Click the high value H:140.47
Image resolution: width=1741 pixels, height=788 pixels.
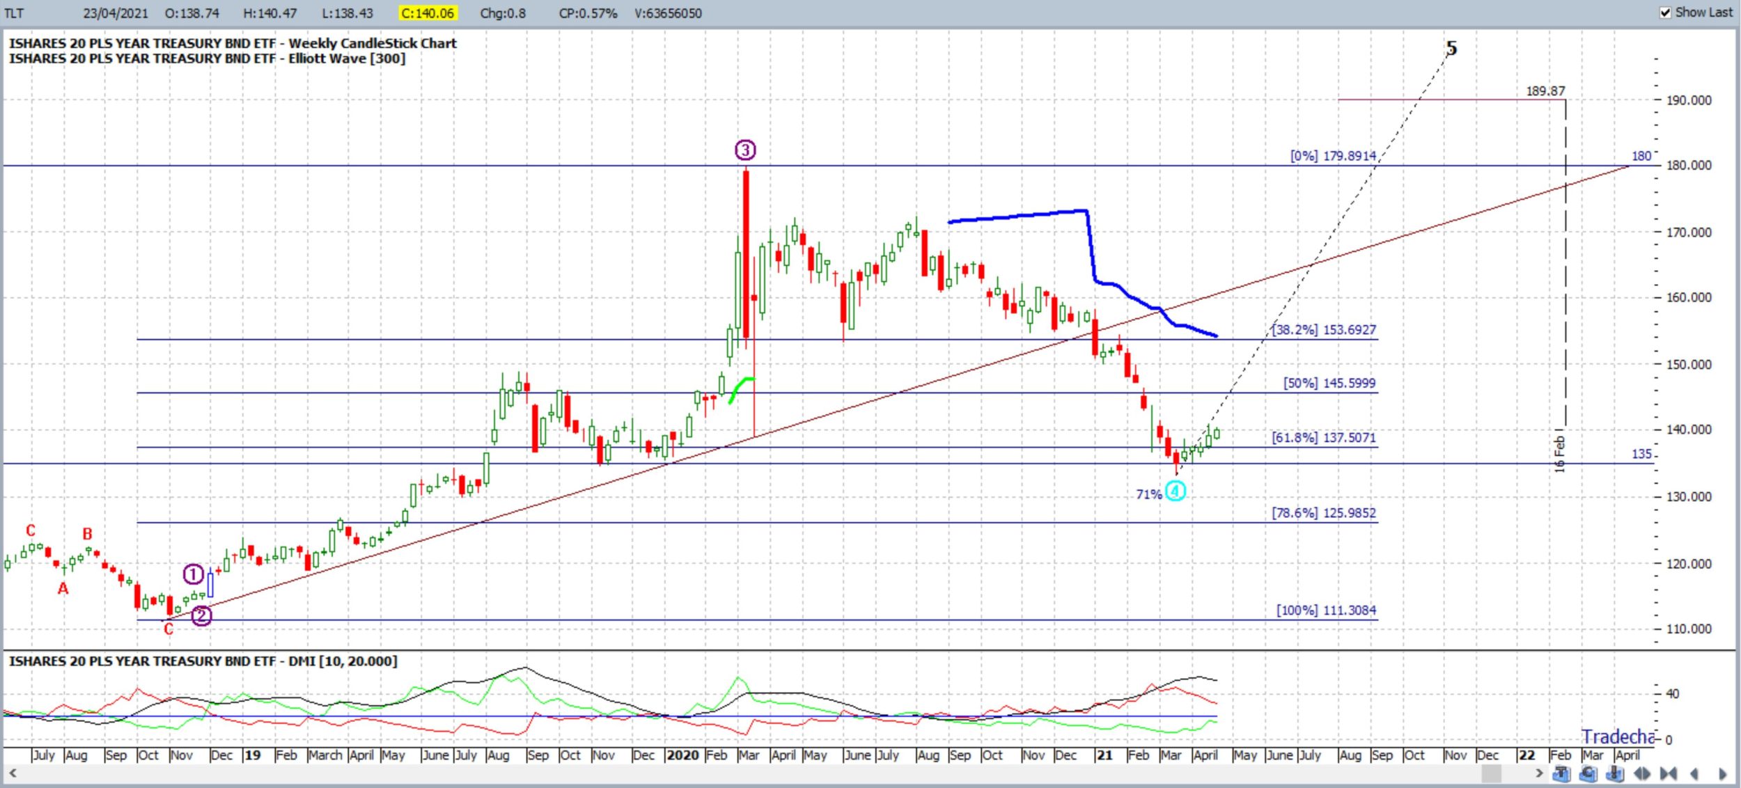(270, 13)
